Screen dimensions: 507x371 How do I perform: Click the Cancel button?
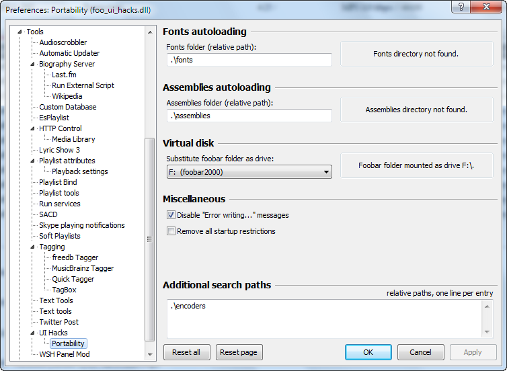[420, 352]
